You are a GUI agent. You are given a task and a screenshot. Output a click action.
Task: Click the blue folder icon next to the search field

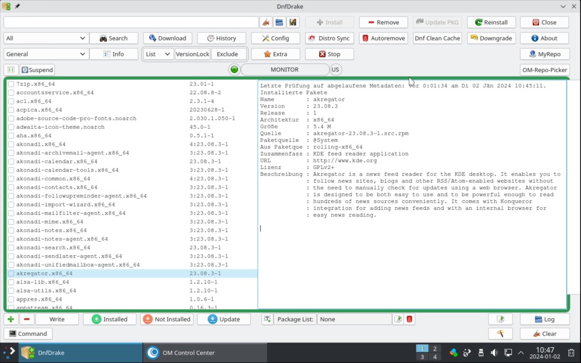[x=279, y=22]
